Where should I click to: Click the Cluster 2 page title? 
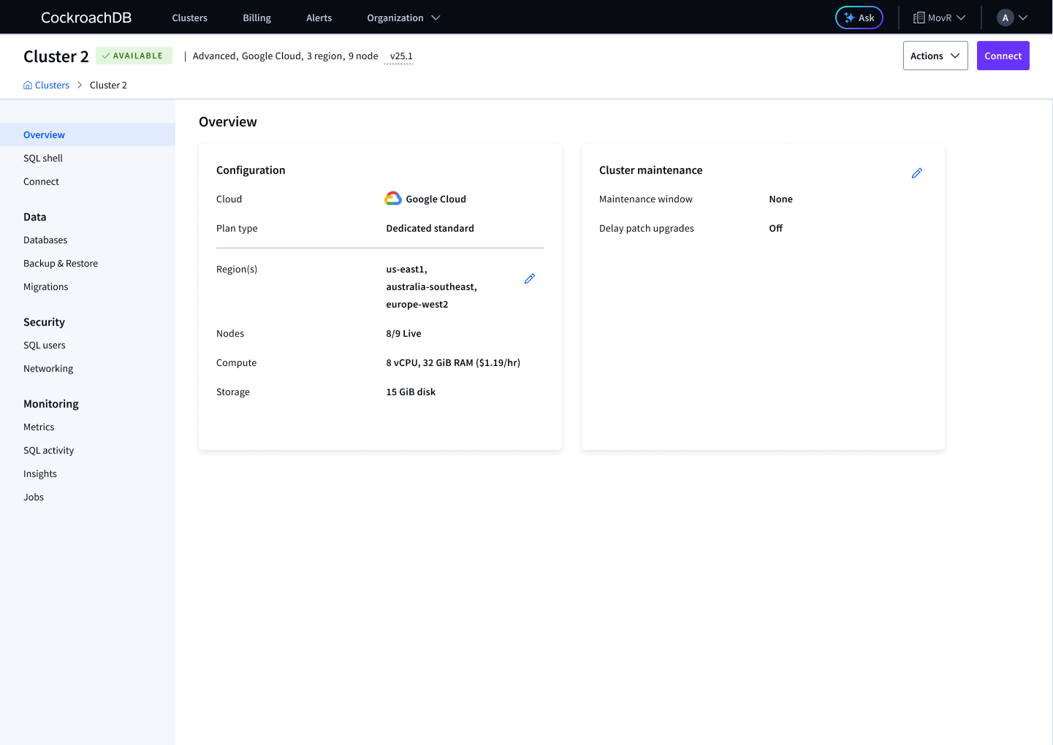tap(56, 56)
